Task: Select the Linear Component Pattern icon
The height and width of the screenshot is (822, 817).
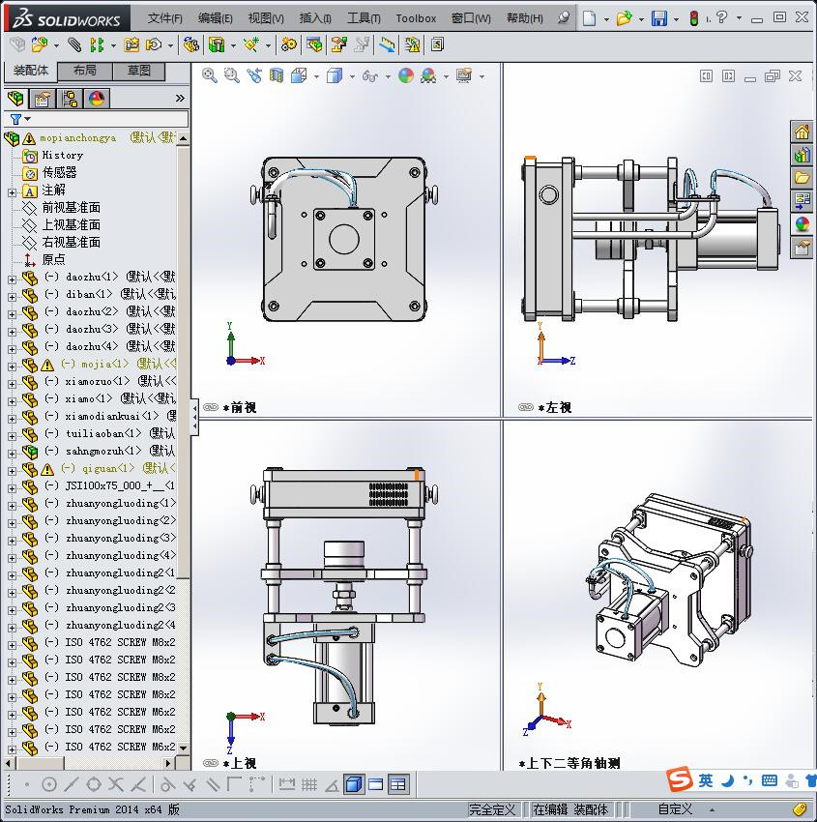Action: pyautogui.click(x=96, y=45)
